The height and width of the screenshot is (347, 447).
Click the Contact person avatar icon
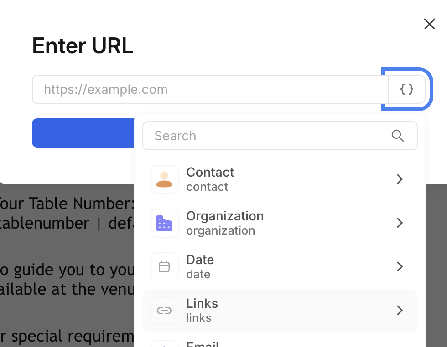(164, 179)
